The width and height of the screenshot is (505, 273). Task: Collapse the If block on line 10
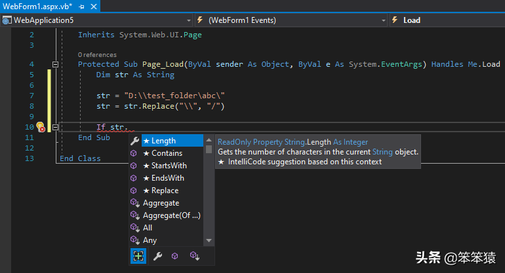coord(56,127)
